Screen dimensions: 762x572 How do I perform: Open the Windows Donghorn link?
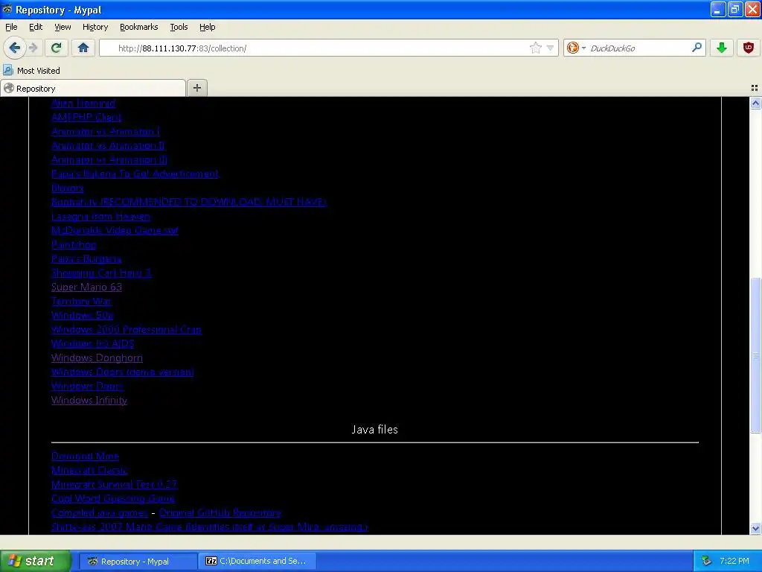click(97, 358)
